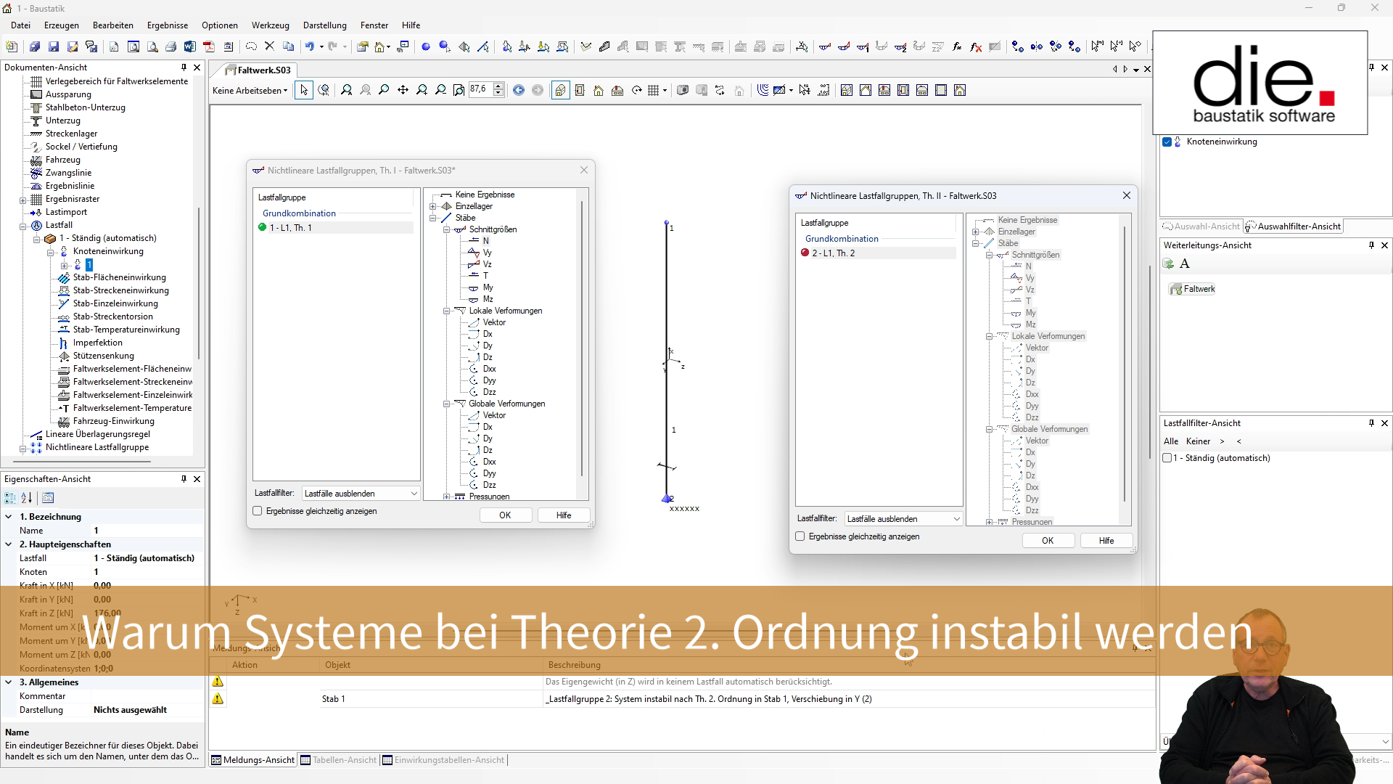Click the Dokumenten-Ansicht vertical scrollbar
The height and width of the screenshot is (784, 1393).
coord(198,283)
